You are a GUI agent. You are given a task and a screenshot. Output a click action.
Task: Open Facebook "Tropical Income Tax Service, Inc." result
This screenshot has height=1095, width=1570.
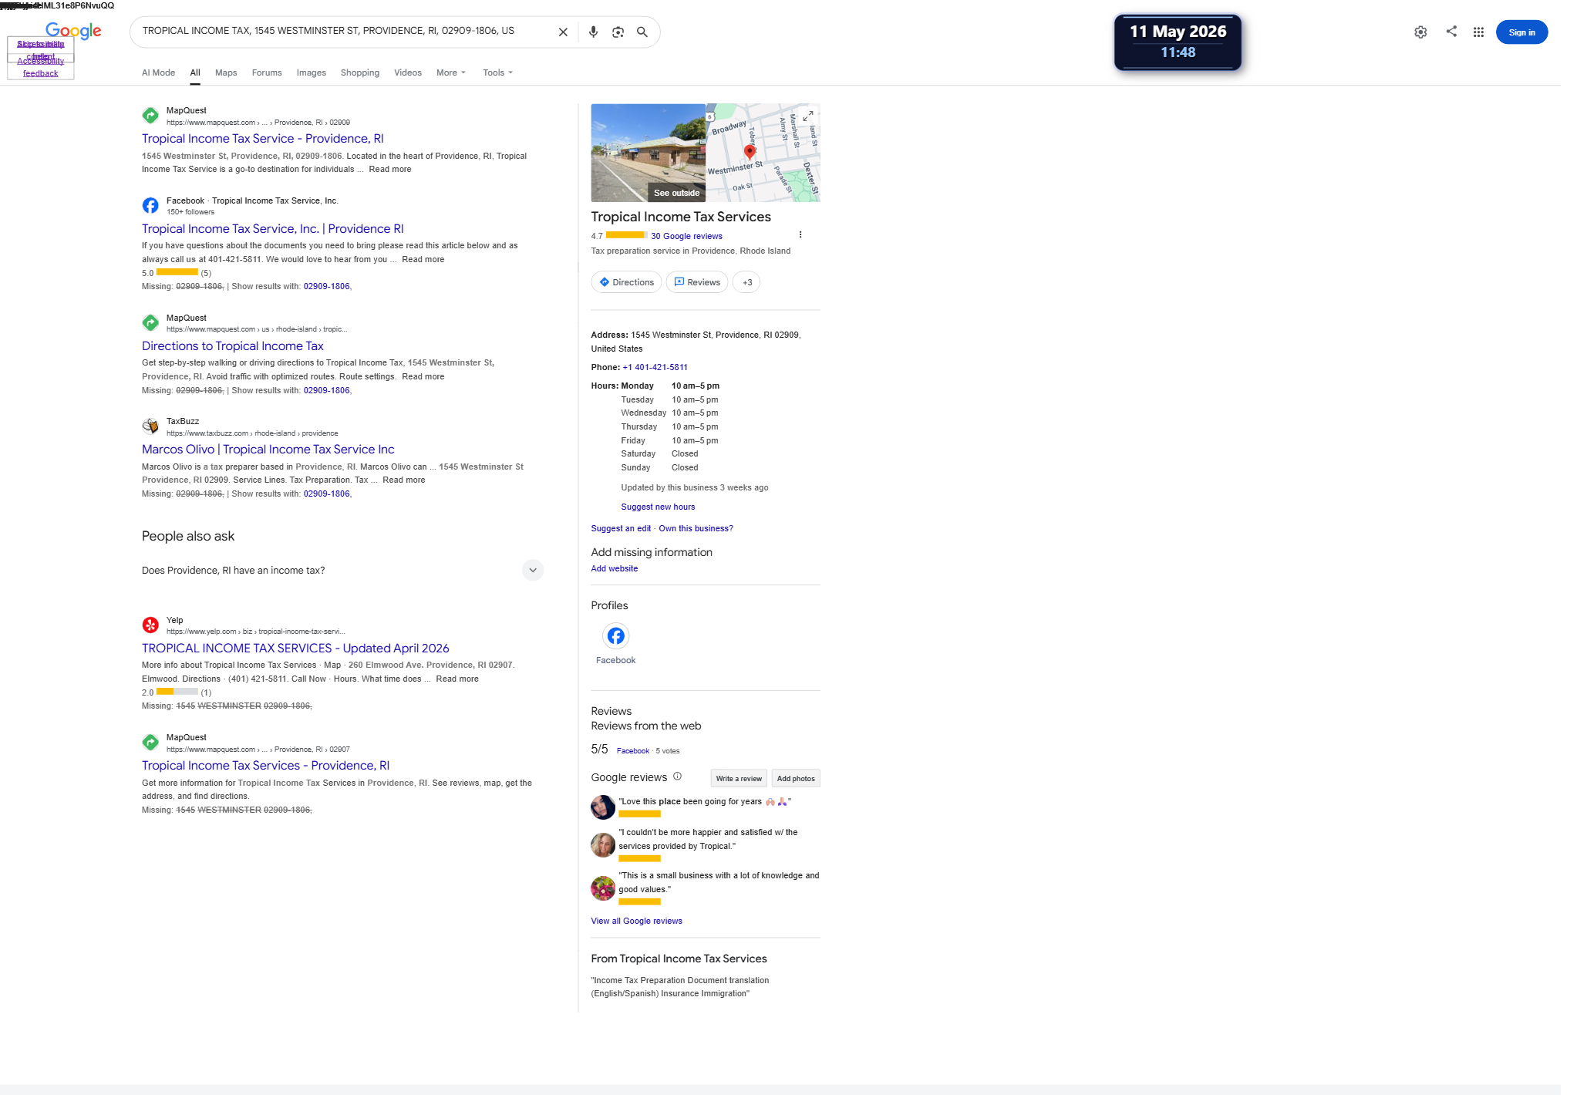tap(273, 229)
